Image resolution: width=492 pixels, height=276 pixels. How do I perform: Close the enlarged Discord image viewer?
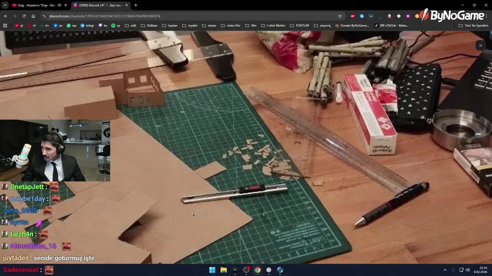[x=480, y=46]
